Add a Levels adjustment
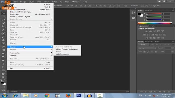Viewport: 175px width, 98px height. [150, 31]
